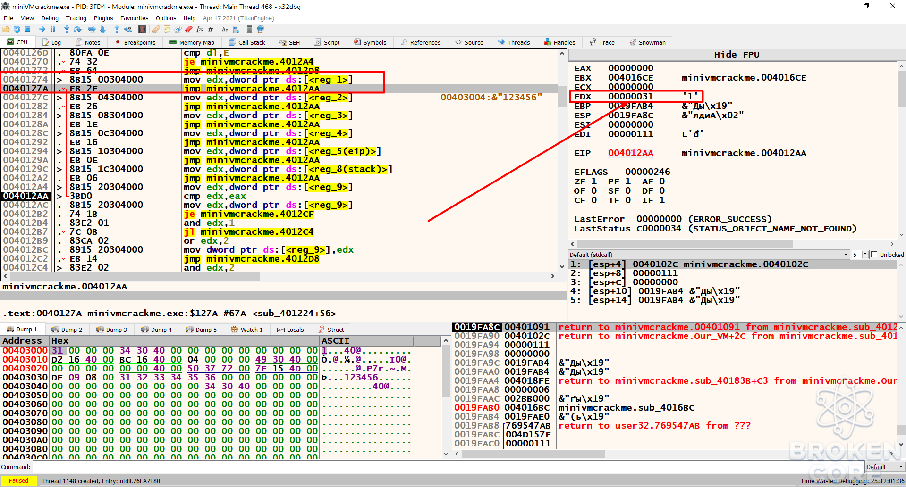Click the Step Into toolbar icon
The height and width of the screenshot is (487, 906).
67,29
